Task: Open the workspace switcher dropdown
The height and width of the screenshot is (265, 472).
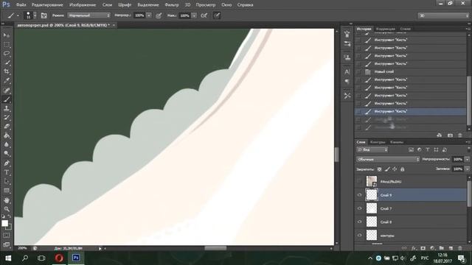Action: [444, 15]
